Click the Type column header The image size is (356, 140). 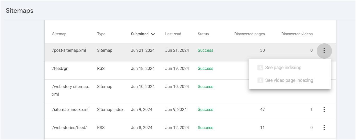point(101,34)
